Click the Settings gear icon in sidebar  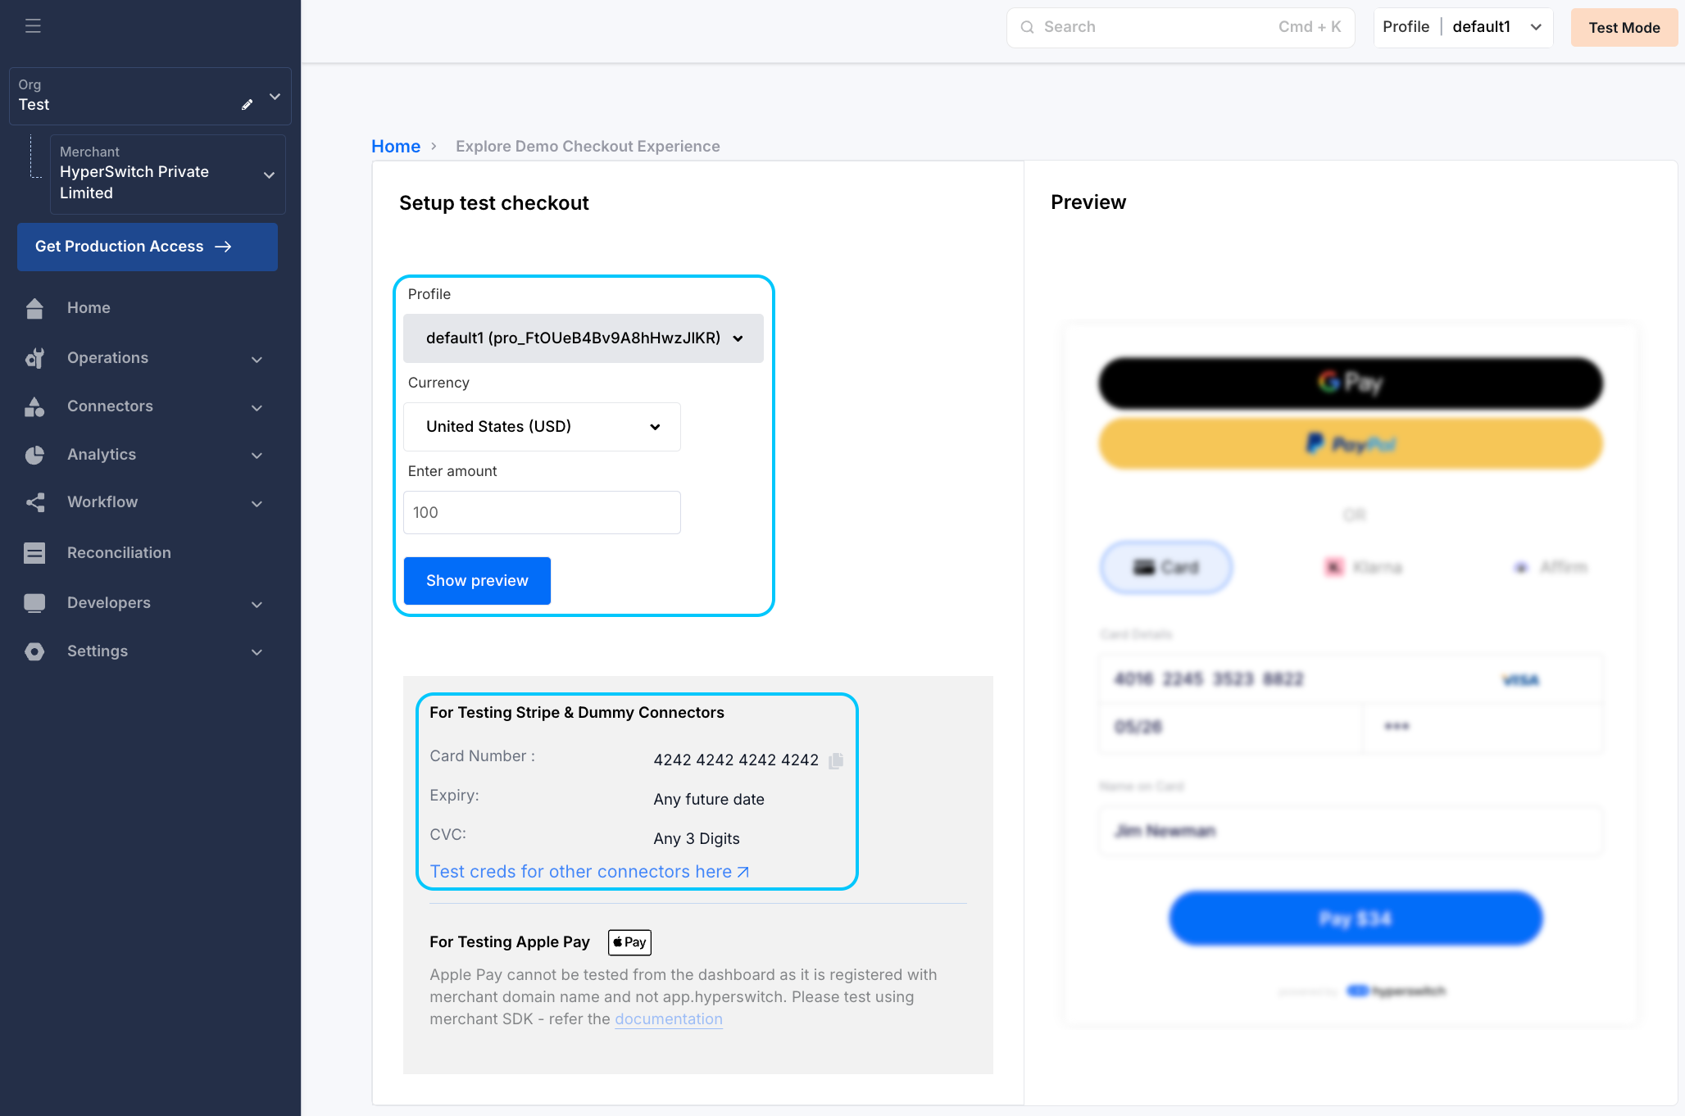point(34,651)
